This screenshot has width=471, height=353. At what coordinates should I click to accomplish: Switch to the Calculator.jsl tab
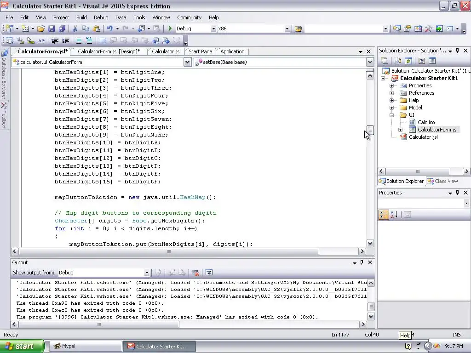tap(166, 51)
